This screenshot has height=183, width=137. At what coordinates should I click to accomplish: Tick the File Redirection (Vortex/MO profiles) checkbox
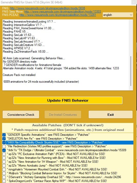4,146
